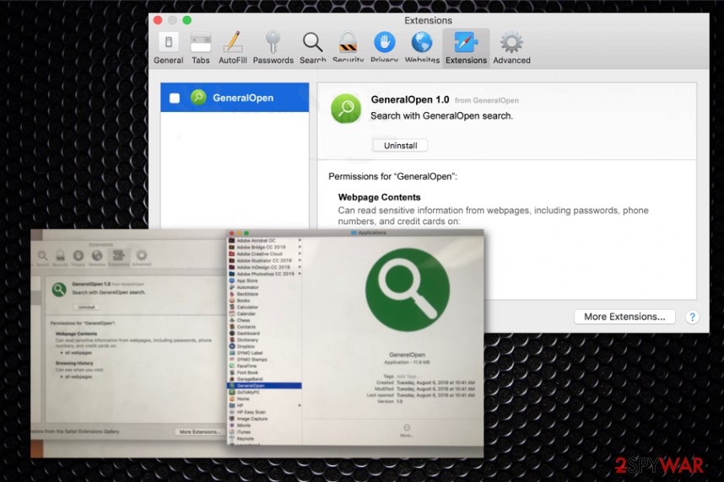Select DYMO Stamps in the Applications list
The height and width of the screenshot is (482, 724).
coord(265,359)
